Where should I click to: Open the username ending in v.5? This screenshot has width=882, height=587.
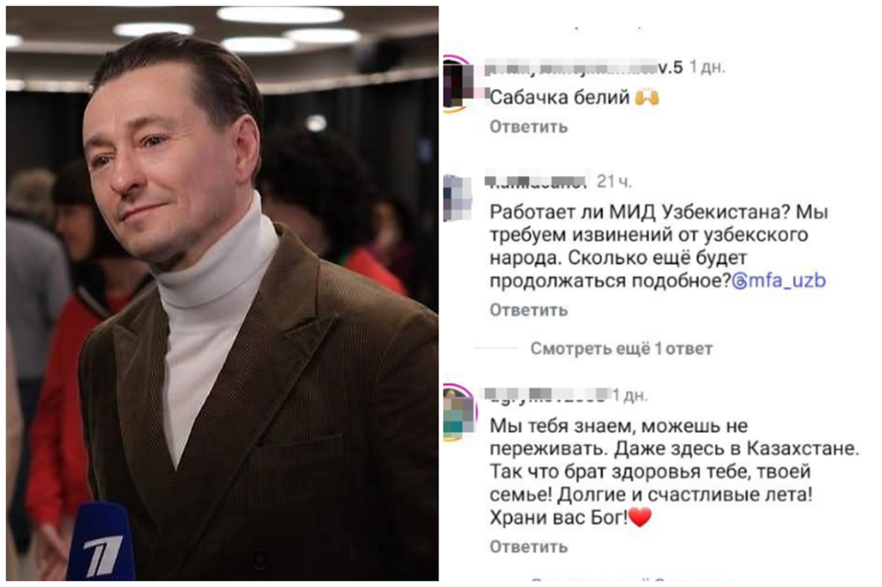584,68
